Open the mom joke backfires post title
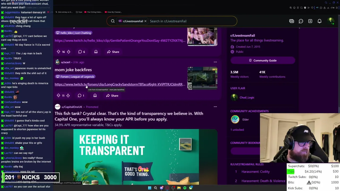Screen dimensions: 340x191 click(73, 70)
